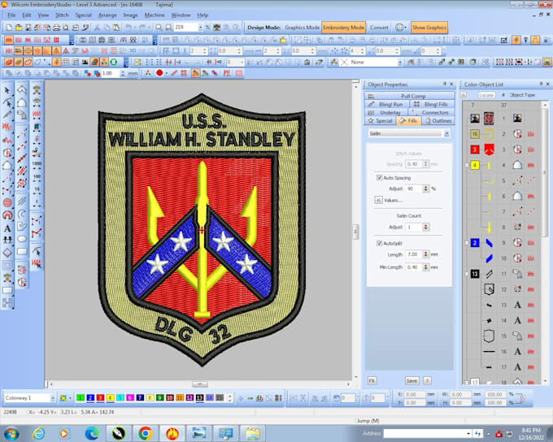Open the None pattern dropdown
Viewport: 553px width, 442px height.
click(400, 63)
